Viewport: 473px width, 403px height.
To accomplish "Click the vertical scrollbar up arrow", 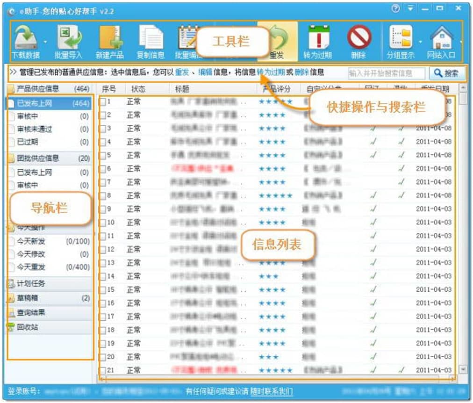I will coord(463,88).
